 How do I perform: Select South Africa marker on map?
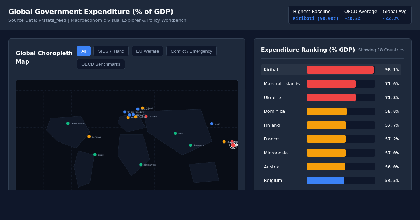(141, 165)
